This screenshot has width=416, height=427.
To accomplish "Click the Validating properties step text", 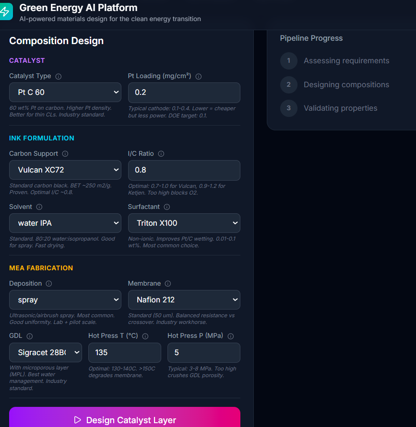I will pos(341,108).
